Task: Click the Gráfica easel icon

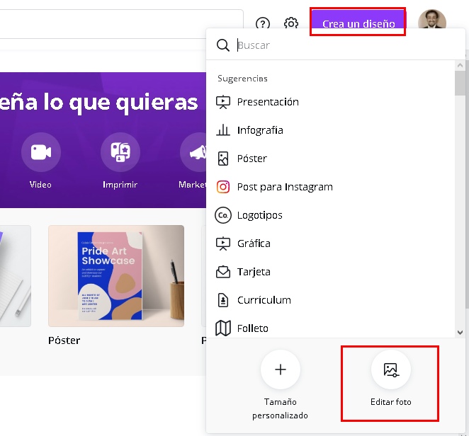Action: click(223, 243)
